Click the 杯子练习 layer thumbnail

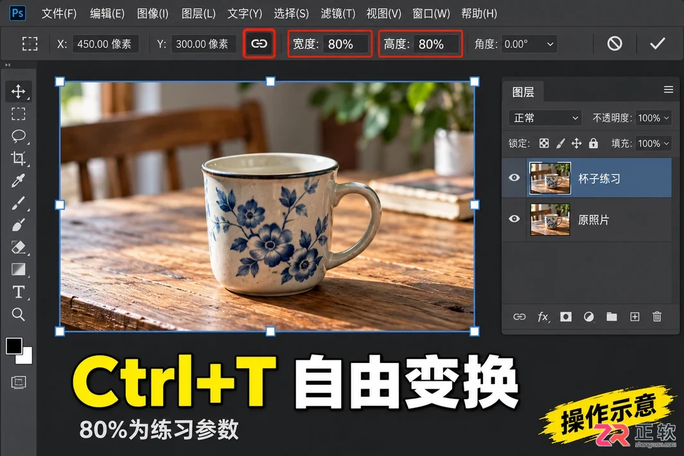[x=550, y=178]
